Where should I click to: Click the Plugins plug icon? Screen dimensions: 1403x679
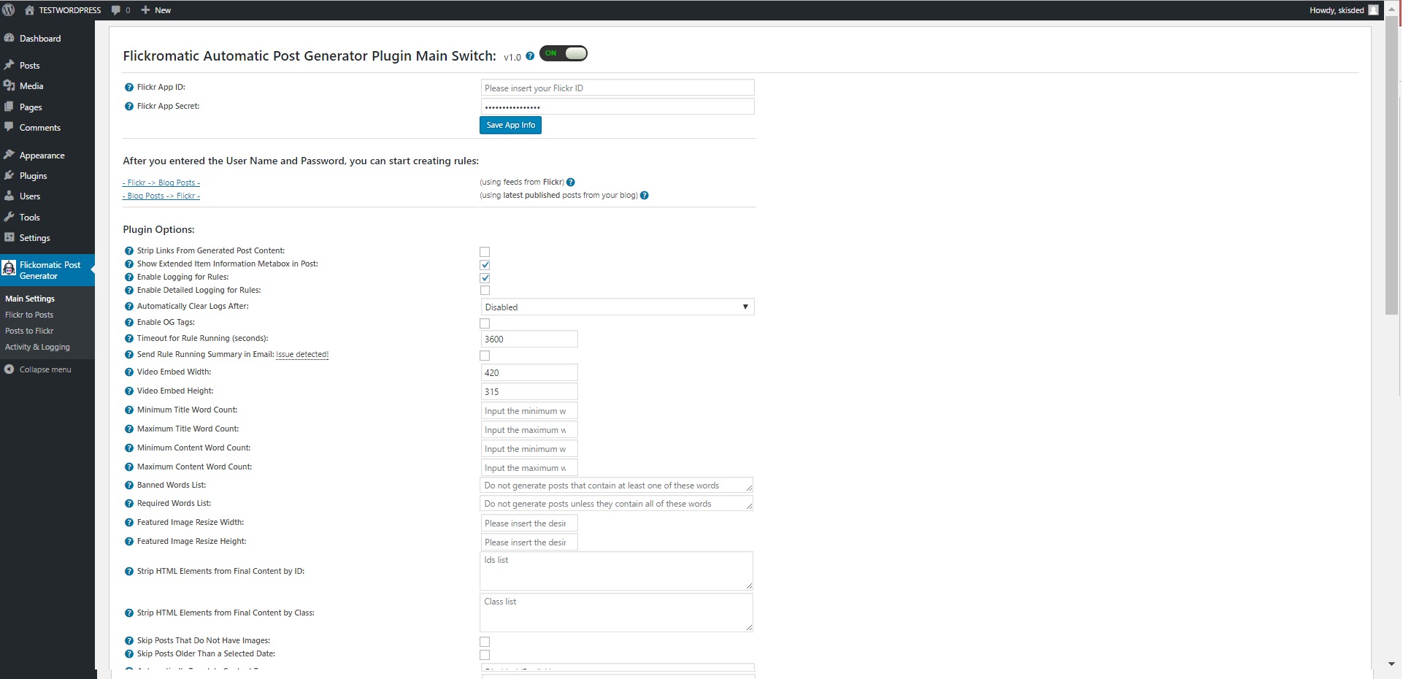(9, 175)
